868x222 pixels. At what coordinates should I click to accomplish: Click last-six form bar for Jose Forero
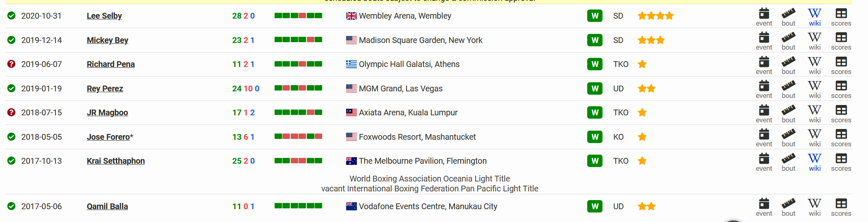click(x=298, y=136)
